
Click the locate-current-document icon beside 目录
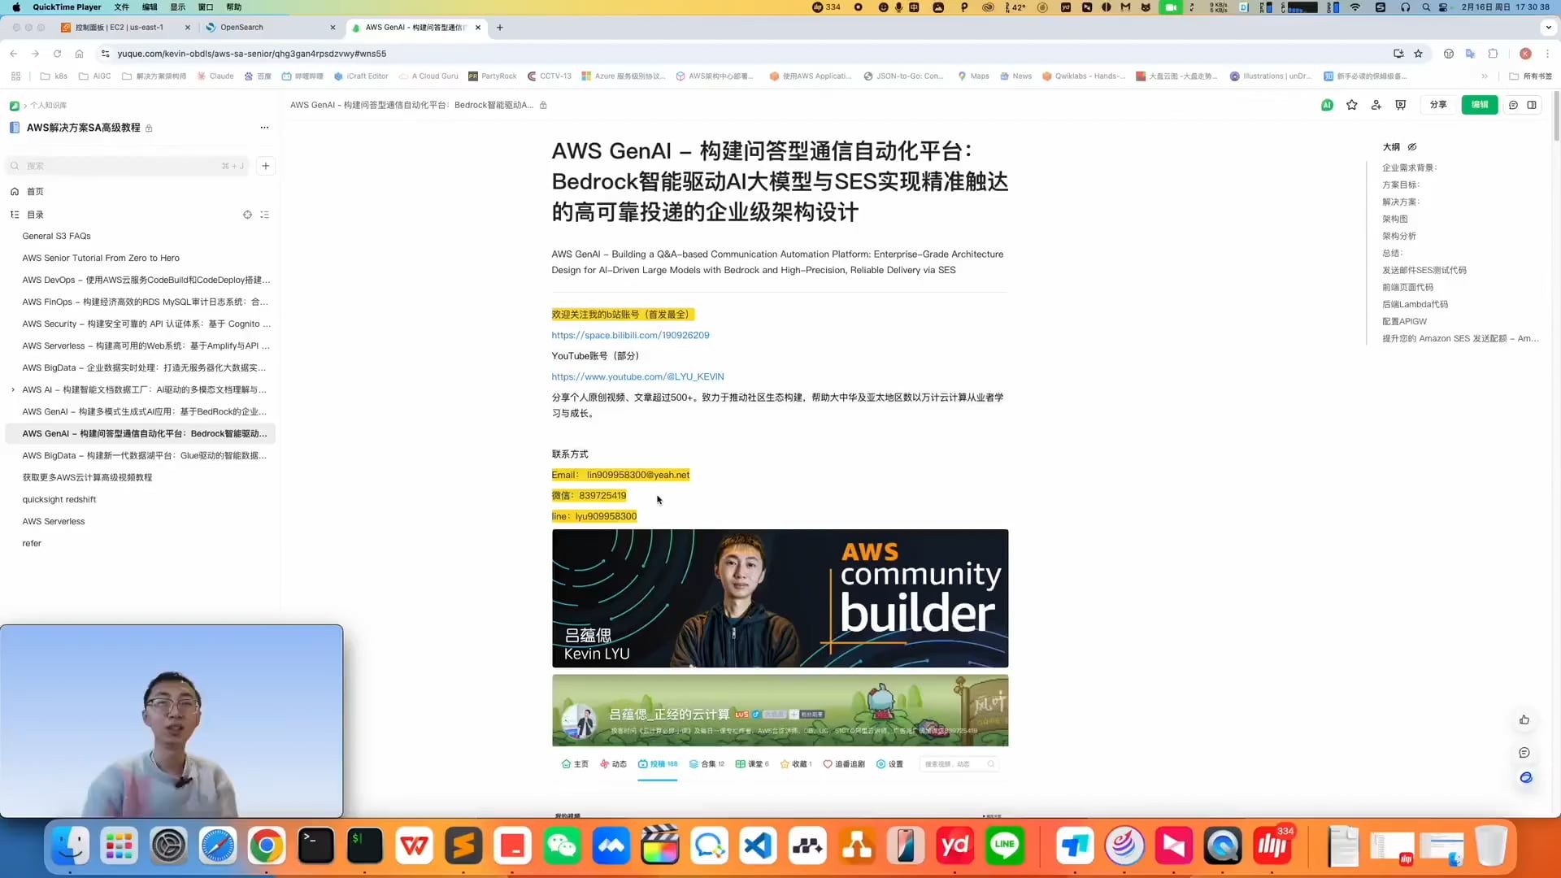pos(247,214)
